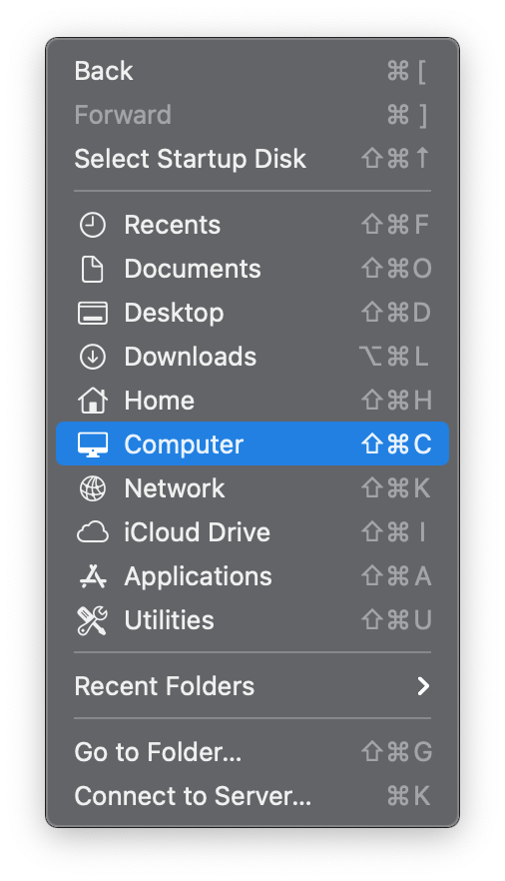Click the Computer monitor icon

92,444
